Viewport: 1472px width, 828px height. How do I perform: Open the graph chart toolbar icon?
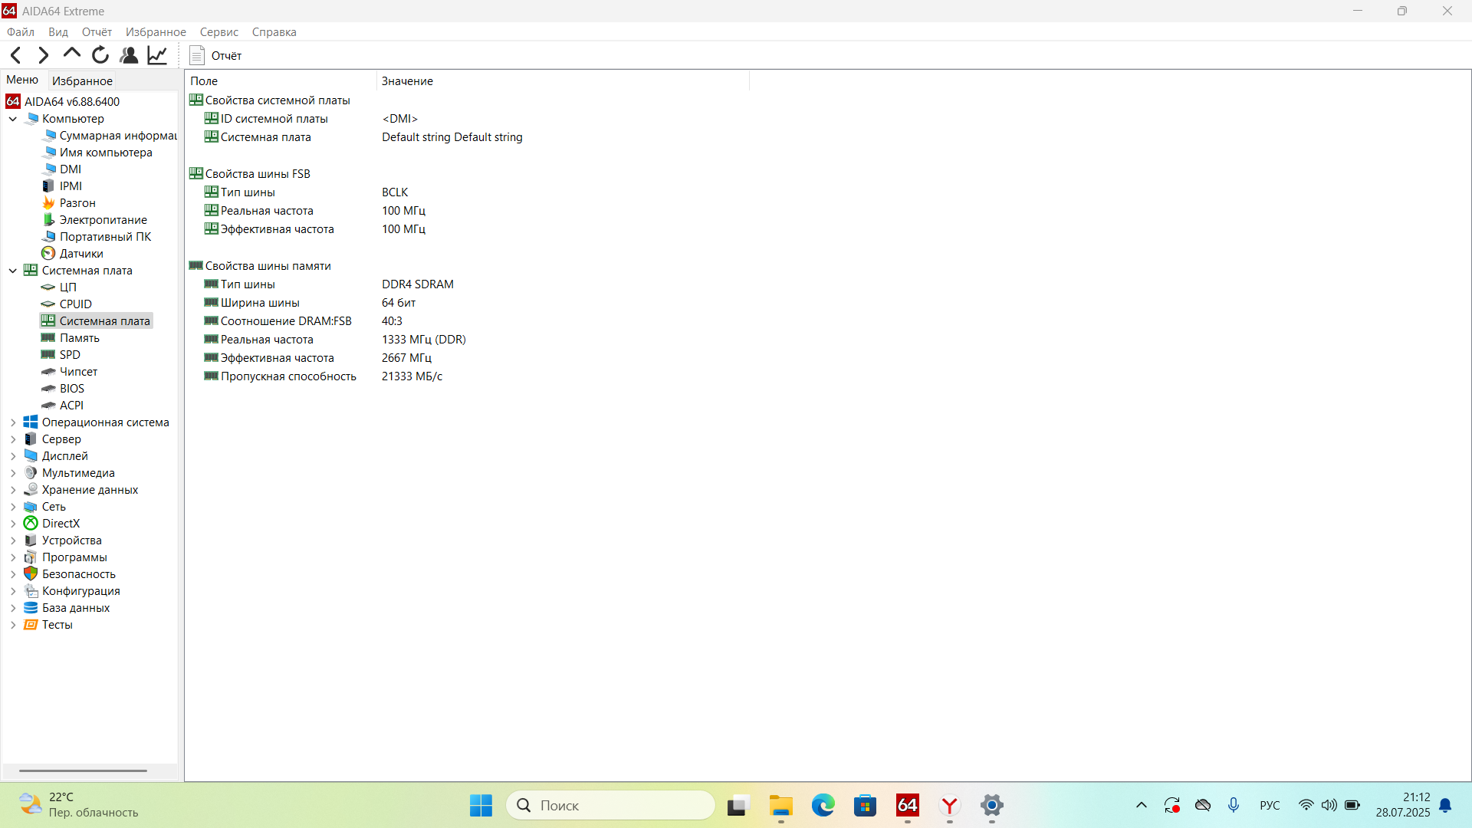point(157,55)
